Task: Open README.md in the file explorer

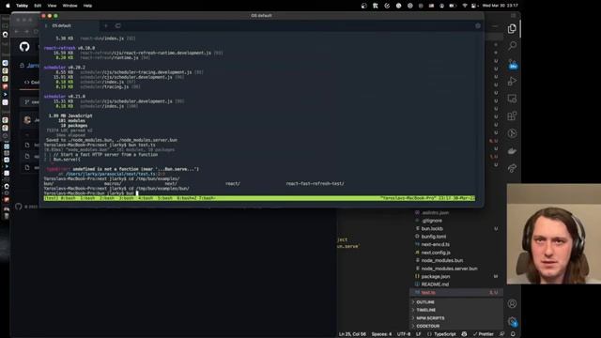Action: click(456, 284)
